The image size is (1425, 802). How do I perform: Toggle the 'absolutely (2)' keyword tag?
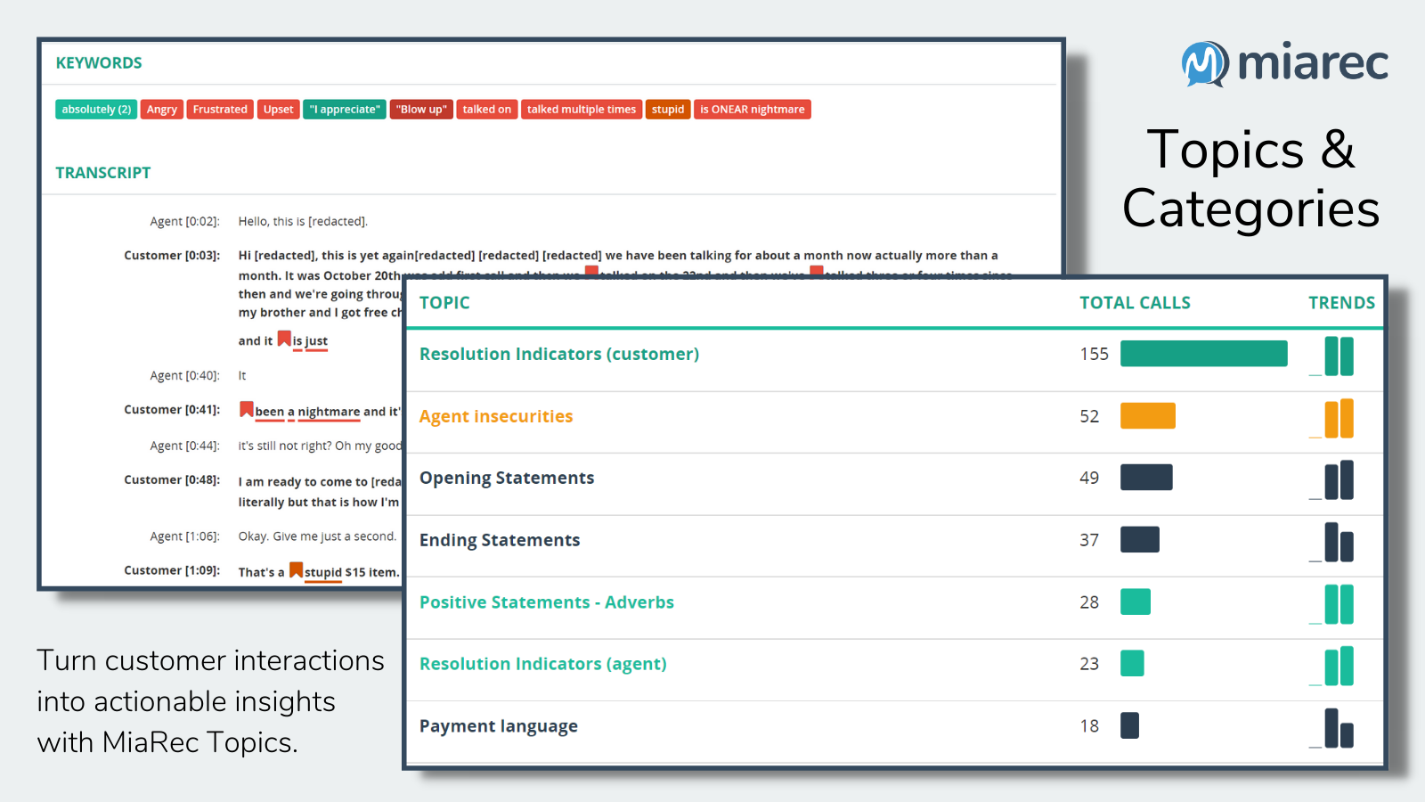(x=95, y=109)
